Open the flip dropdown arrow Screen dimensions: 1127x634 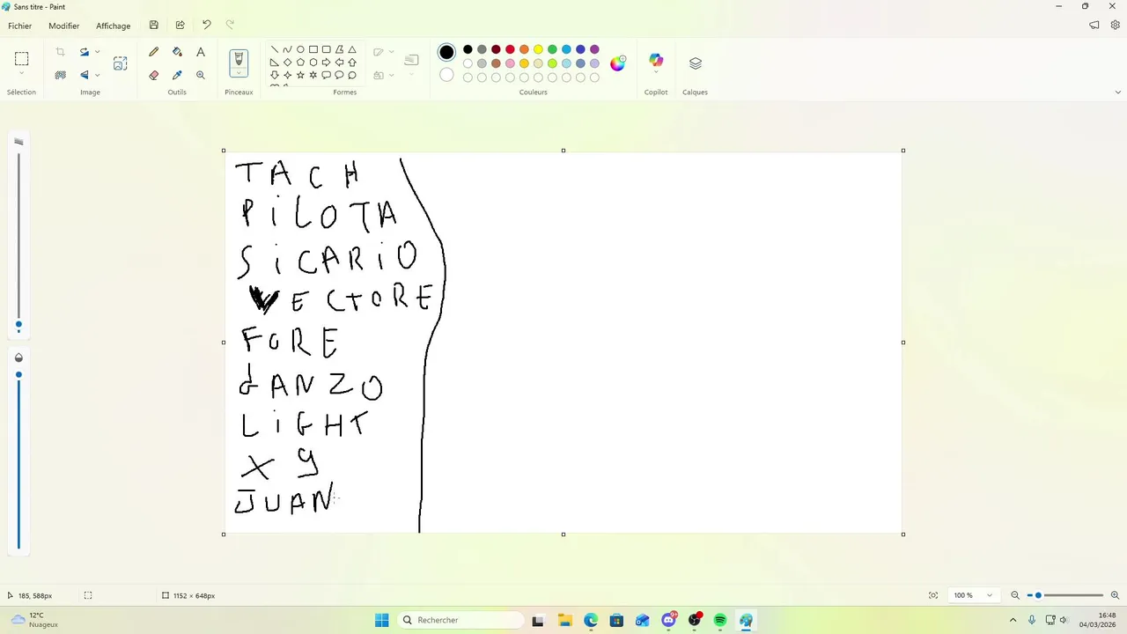(97, 75)
